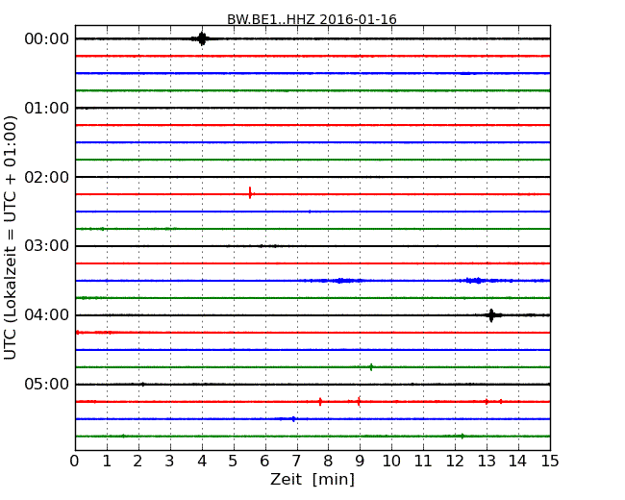
Task: Select the green spike near minute 12.2 on the last trace
Action: point(462,437)
